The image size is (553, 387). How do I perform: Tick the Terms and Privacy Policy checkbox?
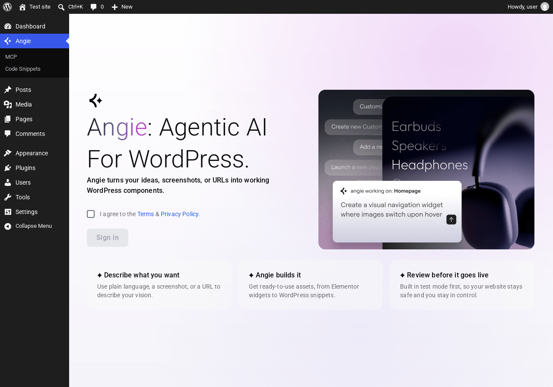pyautogui.click(x=91, y=214)
